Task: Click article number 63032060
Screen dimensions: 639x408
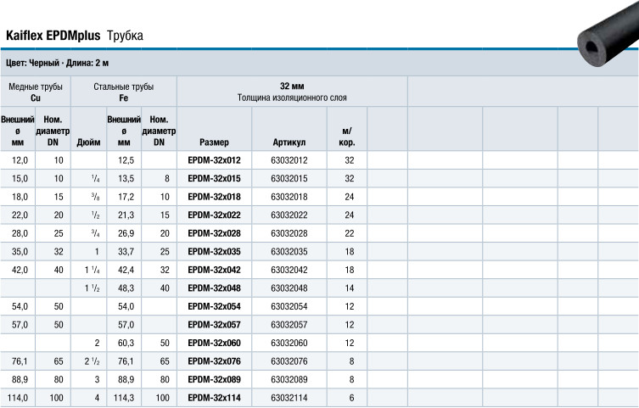Action: click(x=289, y=344)
